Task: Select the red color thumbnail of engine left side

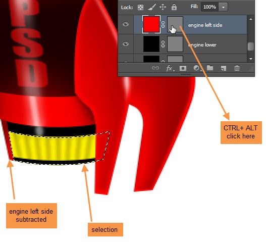Action: 151,24
